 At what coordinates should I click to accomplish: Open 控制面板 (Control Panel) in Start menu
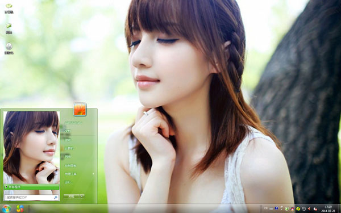(x=70, y=166)
